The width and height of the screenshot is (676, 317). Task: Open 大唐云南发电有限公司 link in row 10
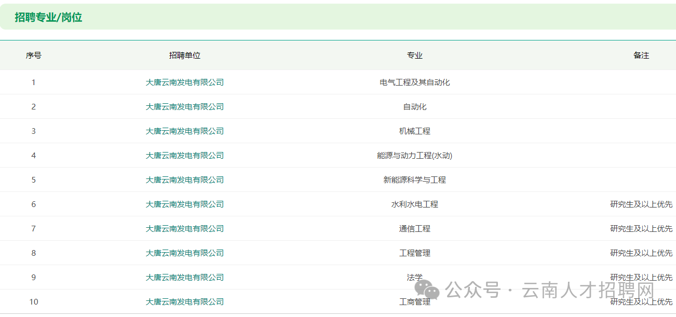(184, 301)
